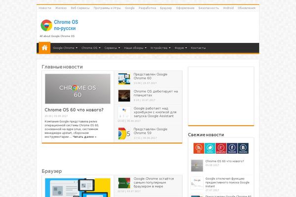This screenshot has height=197, width=296.
Task: Open Программы и Игры in top menu
Action: pos(107,8)
